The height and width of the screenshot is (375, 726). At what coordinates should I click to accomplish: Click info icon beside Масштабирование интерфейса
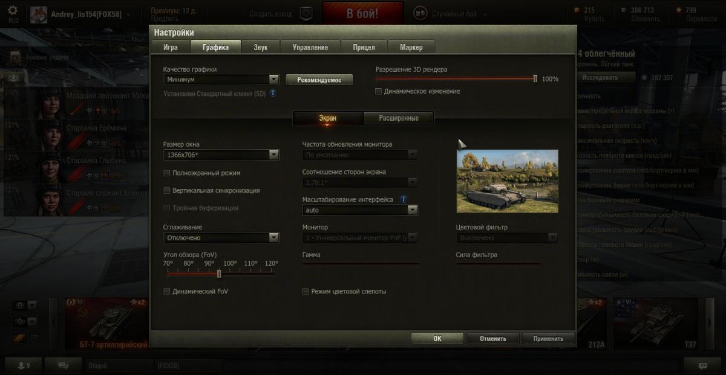coord(404,199)
